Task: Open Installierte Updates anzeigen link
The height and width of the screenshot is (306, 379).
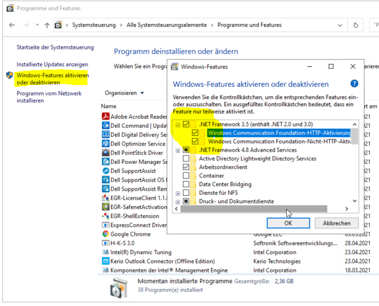Action: (52, 65)
